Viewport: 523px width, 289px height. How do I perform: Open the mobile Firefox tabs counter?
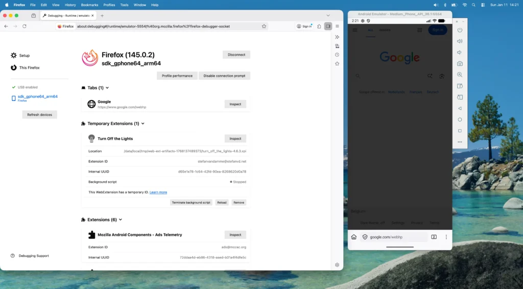[434, 237]
